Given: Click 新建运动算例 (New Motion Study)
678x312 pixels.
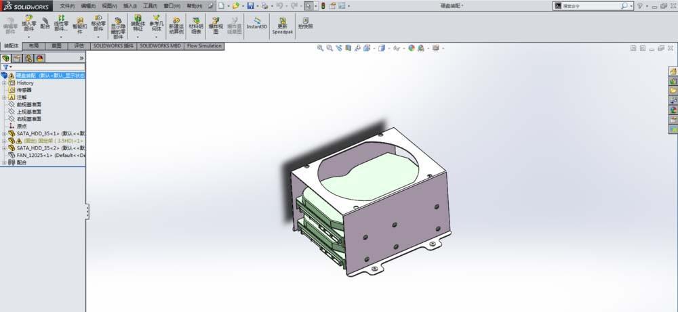Looking at the screenshot, I should tap(176, 26).
